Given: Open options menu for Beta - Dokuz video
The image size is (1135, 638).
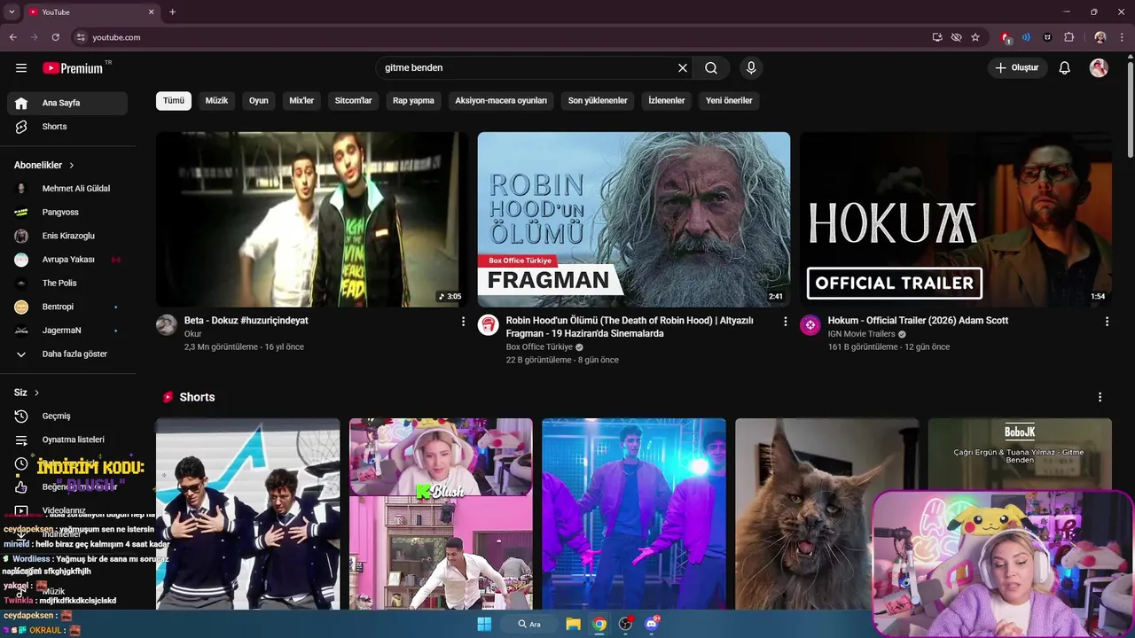Looking at the screenshot, I should tap(463, 322).
